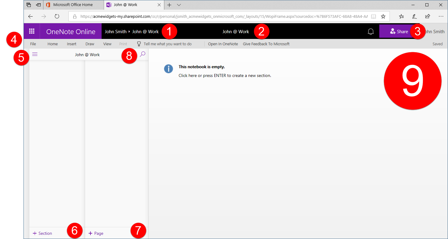Add this page to favorites star
The width and height of the screenshot is (448, 239).
point(383,16)
